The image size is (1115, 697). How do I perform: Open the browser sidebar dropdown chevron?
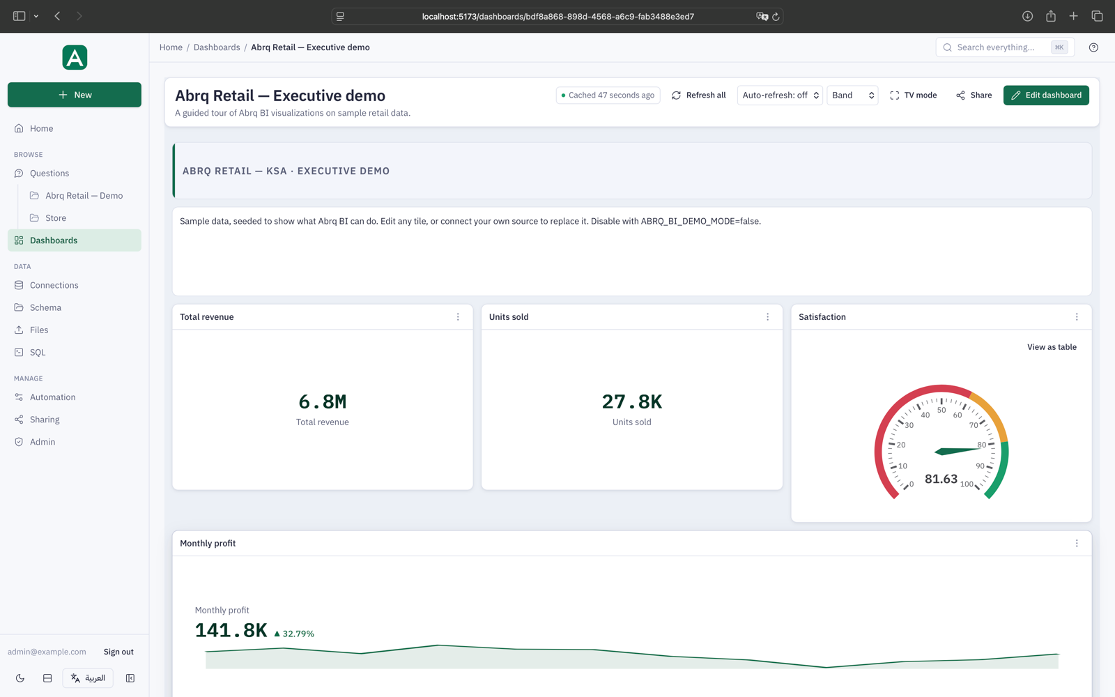(x=36, y=16)
